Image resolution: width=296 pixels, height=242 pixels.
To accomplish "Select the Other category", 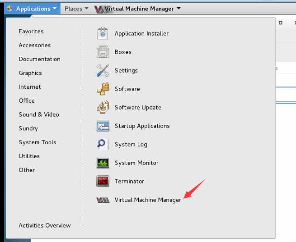I will 27,170.
